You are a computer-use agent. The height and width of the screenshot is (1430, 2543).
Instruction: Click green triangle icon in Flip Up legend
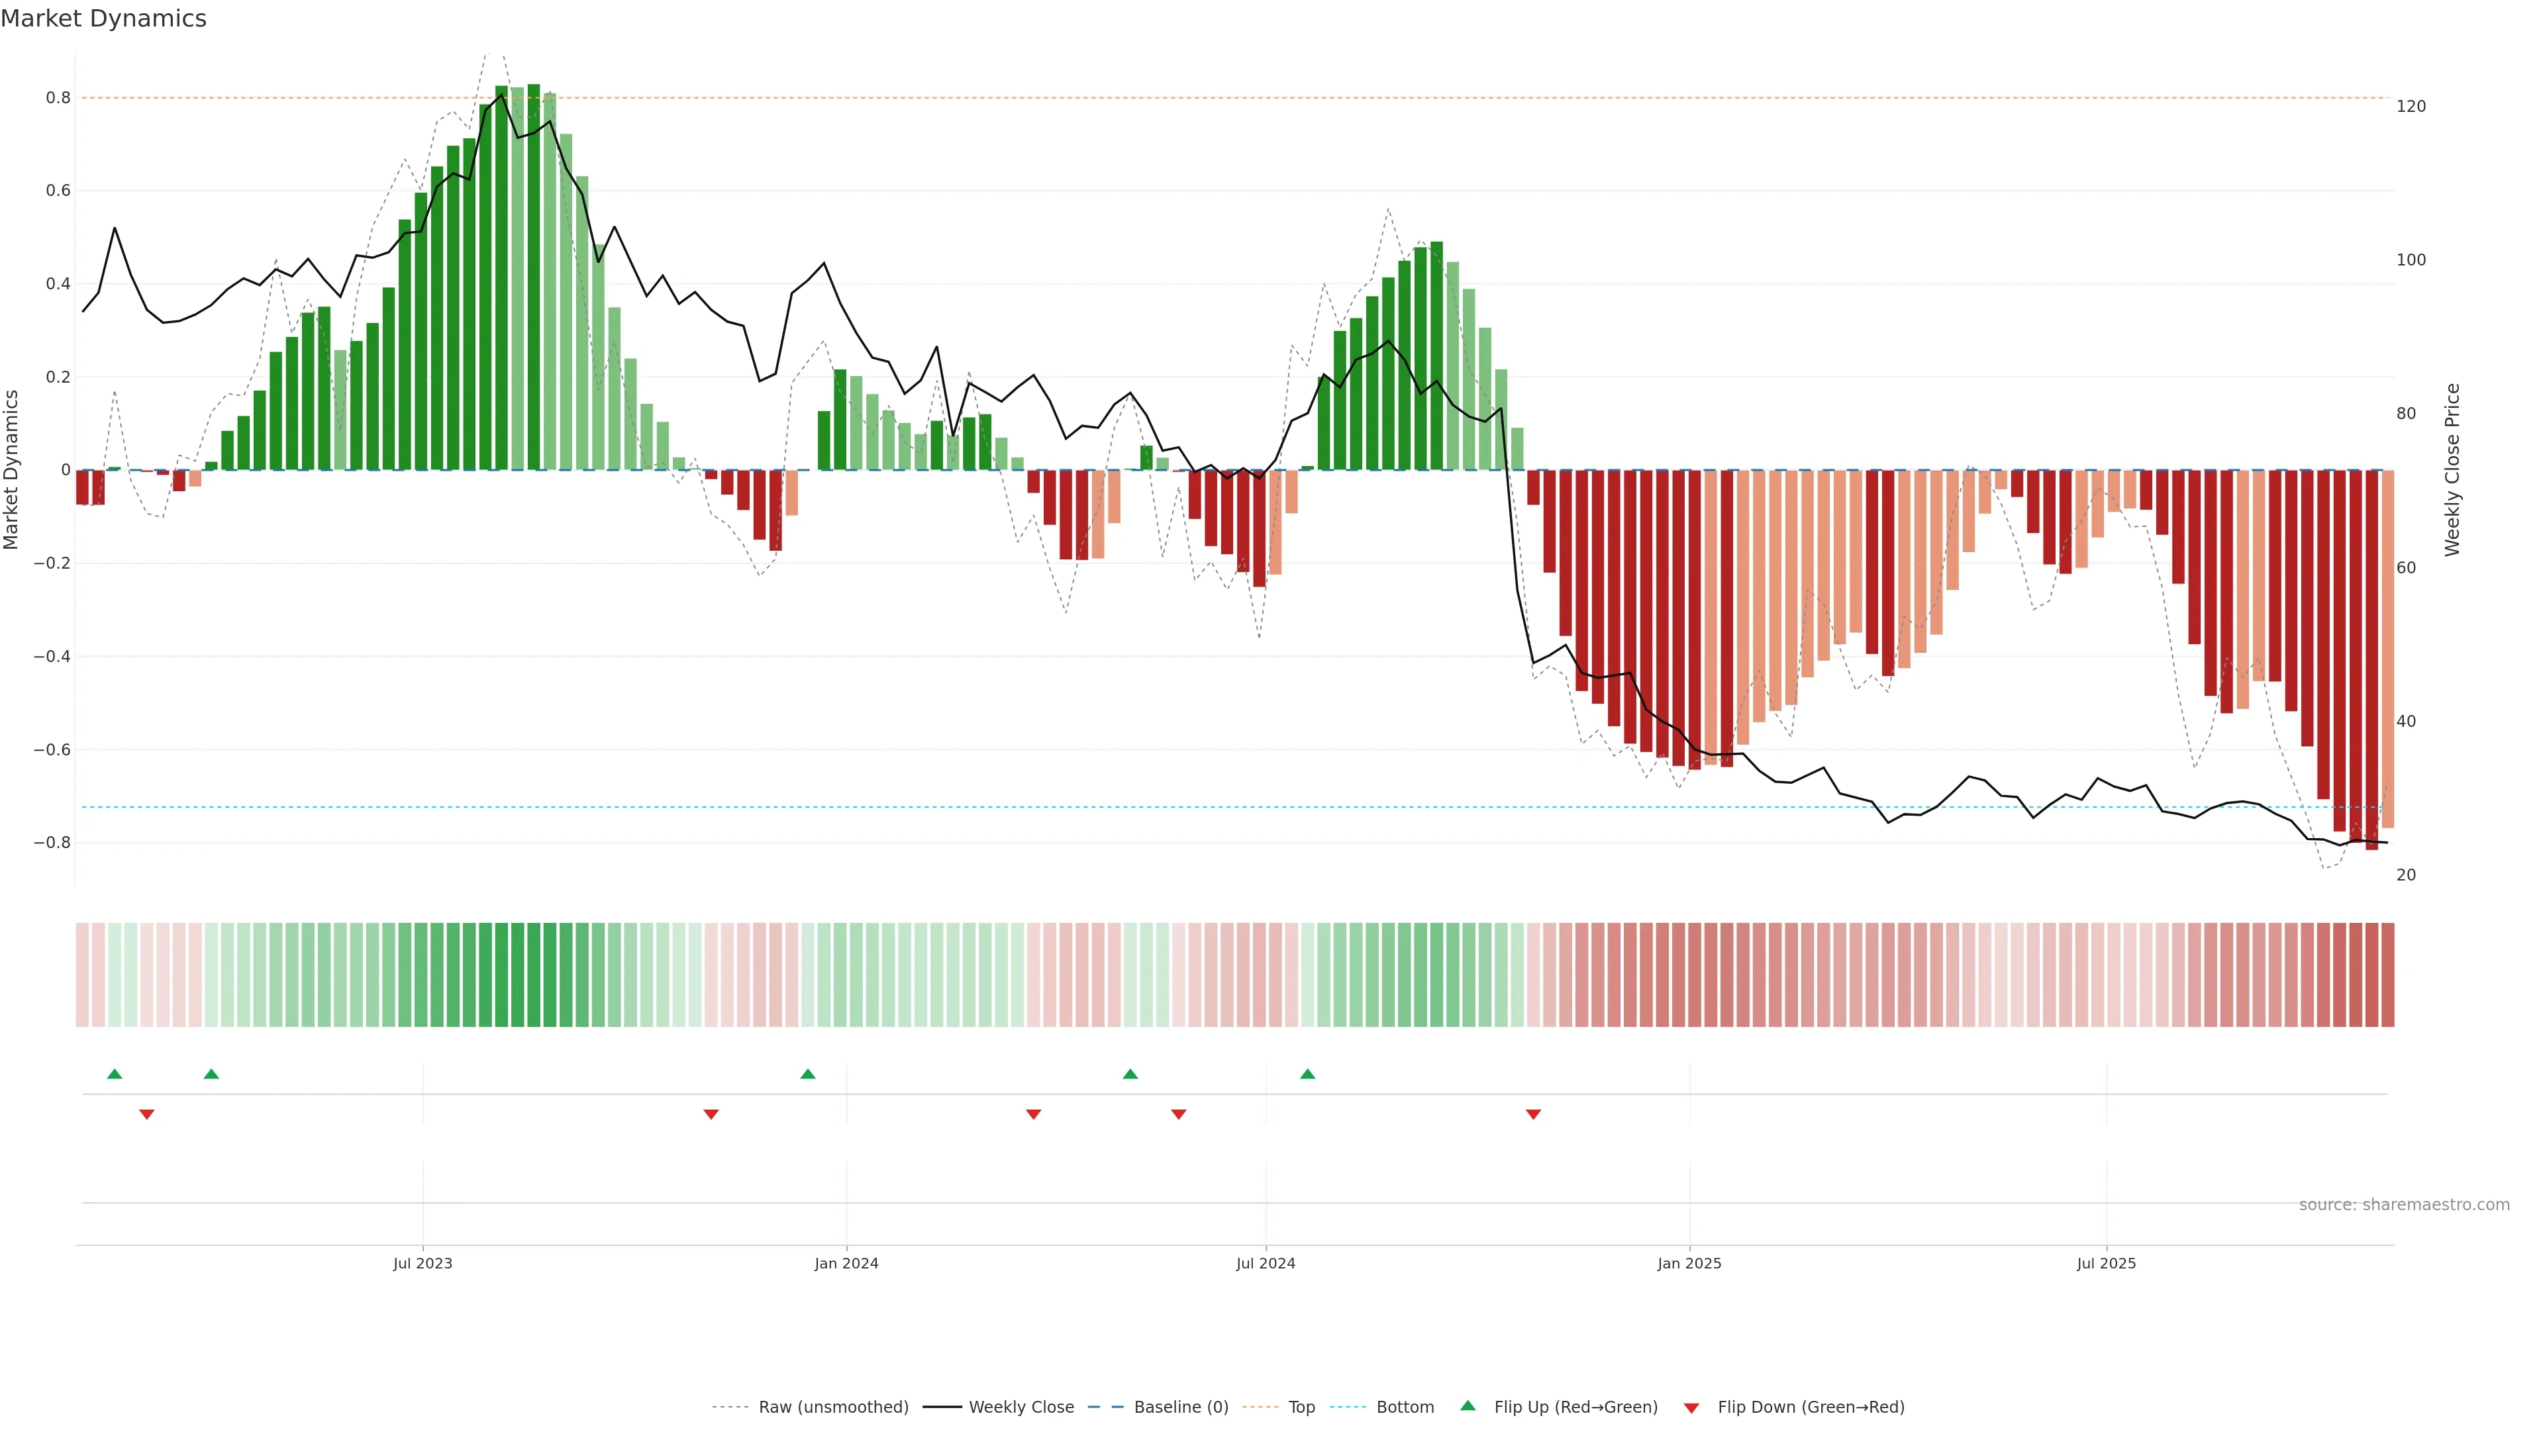1468,1406
